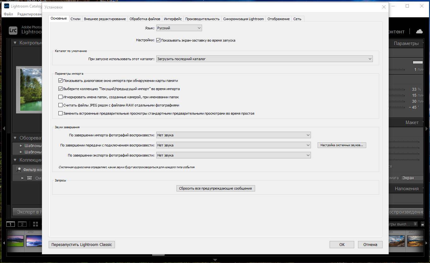Screen dimensions: 430x263
Task: Switch to the Интерфейс tab
Action: 173,19
